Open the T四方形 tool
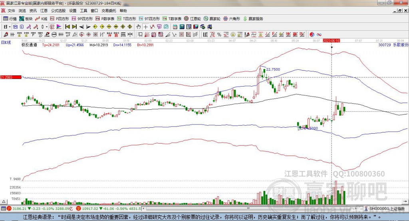The image size is (409, 221). tap(127, 19)
